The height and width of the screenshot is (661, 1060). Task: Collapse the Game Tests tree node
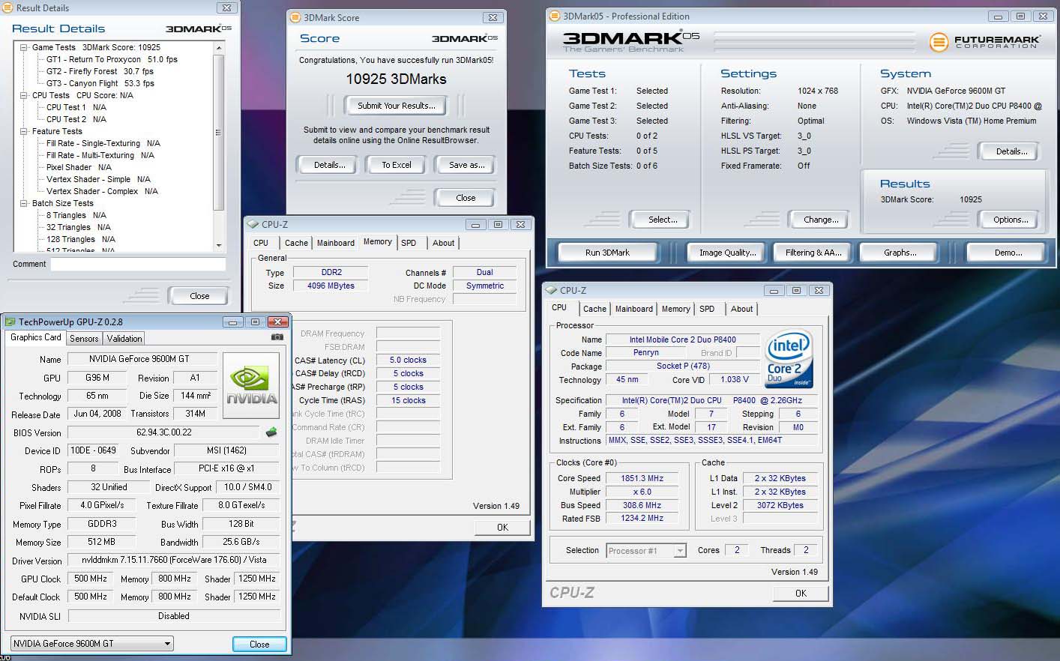click(24, 47)
